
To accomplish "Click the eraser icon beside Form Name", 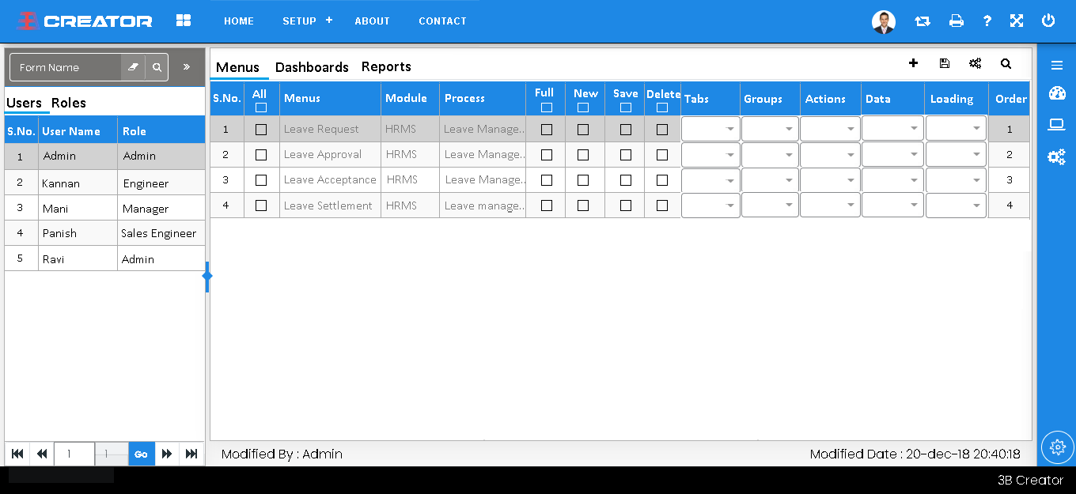I will point(133,67).
